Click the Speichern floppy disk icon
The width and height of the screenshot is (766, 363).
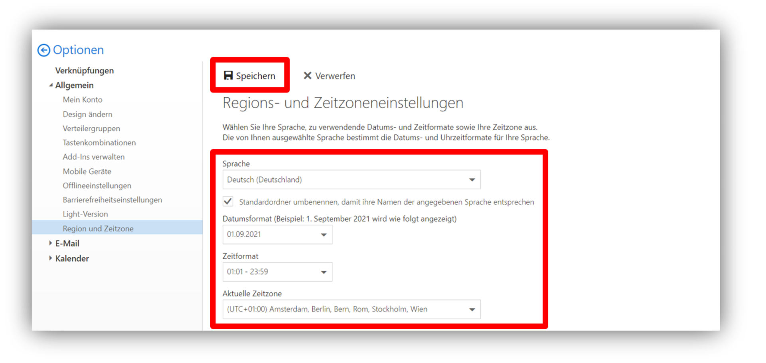point(228,76)
